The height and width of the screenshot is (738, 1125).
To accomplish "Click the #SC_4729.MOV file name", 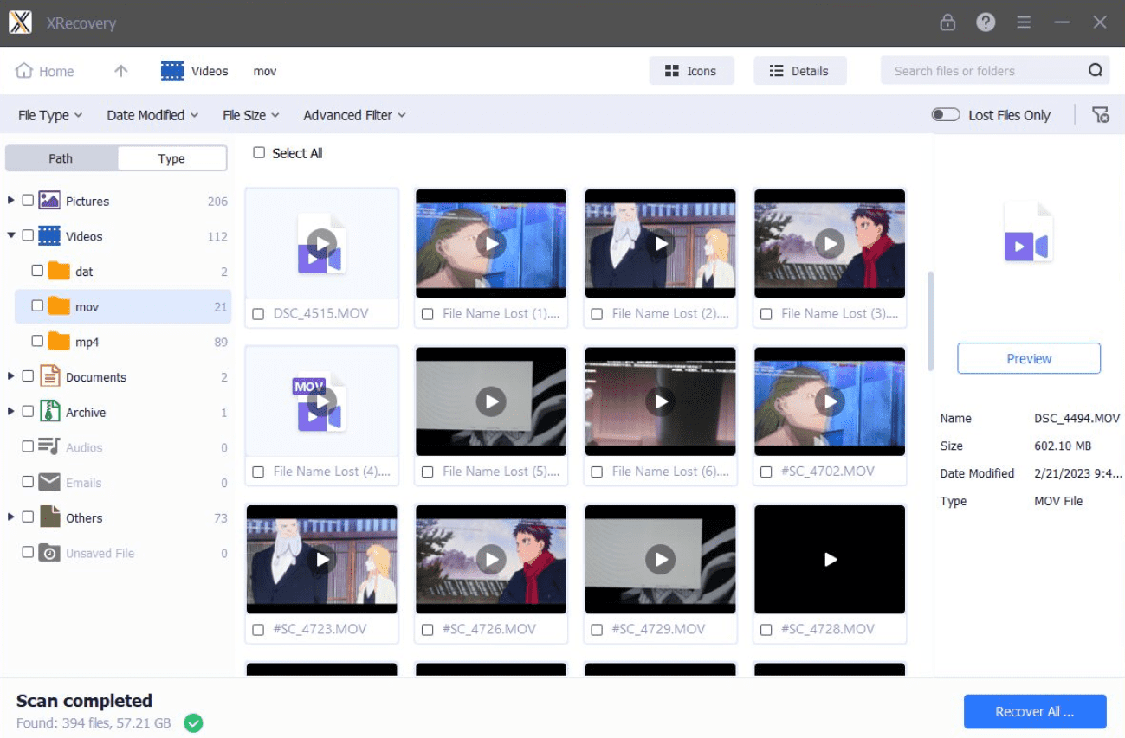I will coord(658,629).
